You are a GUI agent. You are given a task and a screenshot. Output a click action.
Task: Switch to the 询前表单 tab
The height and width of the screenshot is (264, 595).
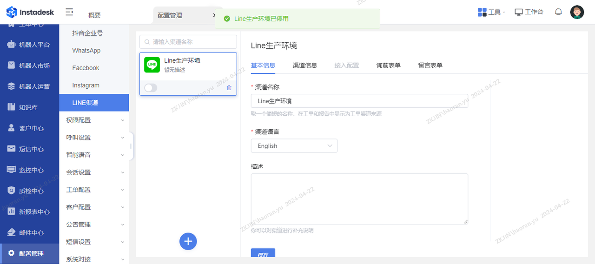[x=388, y=65]
